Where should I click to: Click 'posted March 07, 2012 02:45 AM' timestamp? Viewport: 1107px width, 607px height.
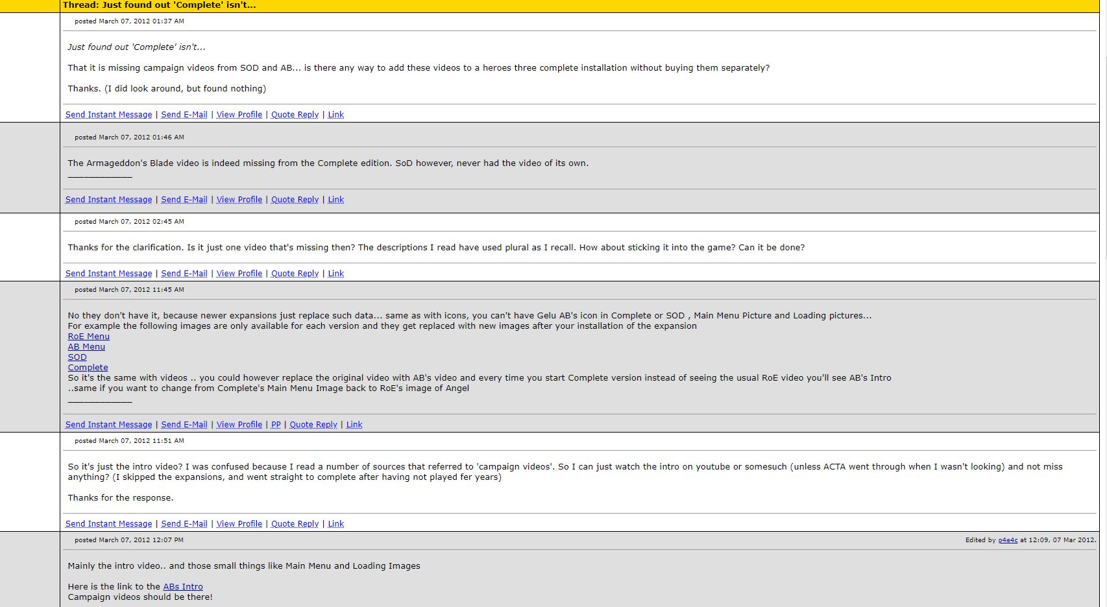tap(129, 222)
